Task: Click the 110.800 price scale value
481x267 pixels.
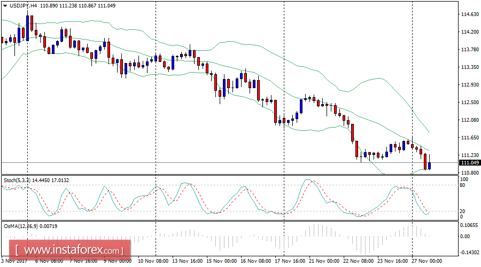Action: (470, 173)
